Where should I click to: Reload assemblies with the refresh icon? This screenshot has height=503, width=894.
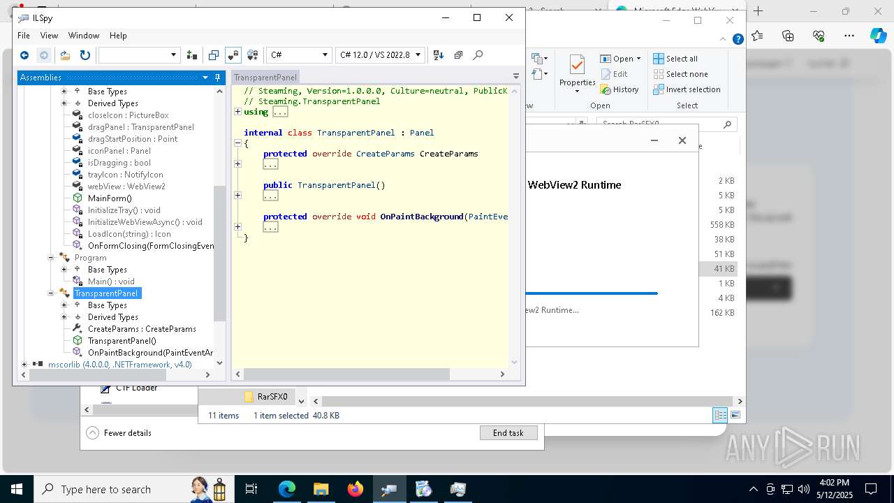(85, 55)
